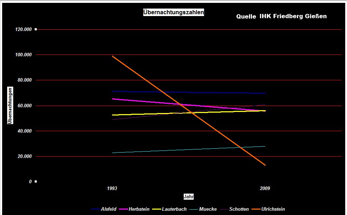Click the Jahr horizontal axis title

(189, 196)
